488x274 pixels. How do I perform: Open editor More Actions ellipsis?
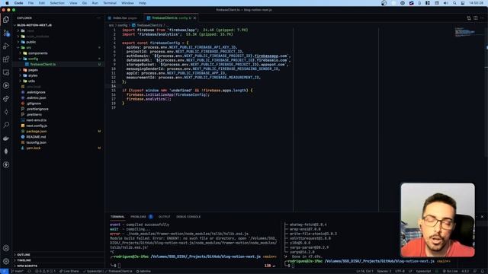click(482, 18)
